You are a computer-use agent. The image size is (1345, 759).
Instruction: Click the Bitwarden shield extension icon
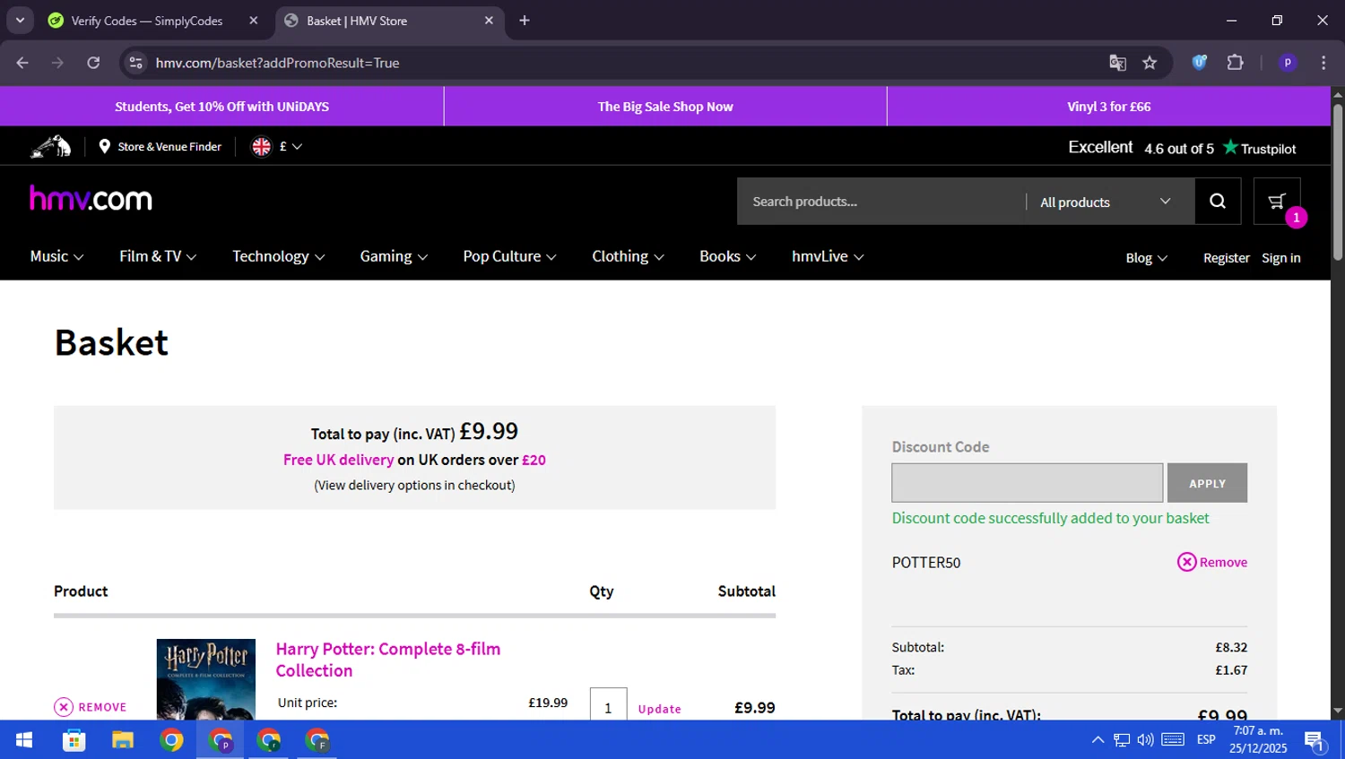(1199, 63)
